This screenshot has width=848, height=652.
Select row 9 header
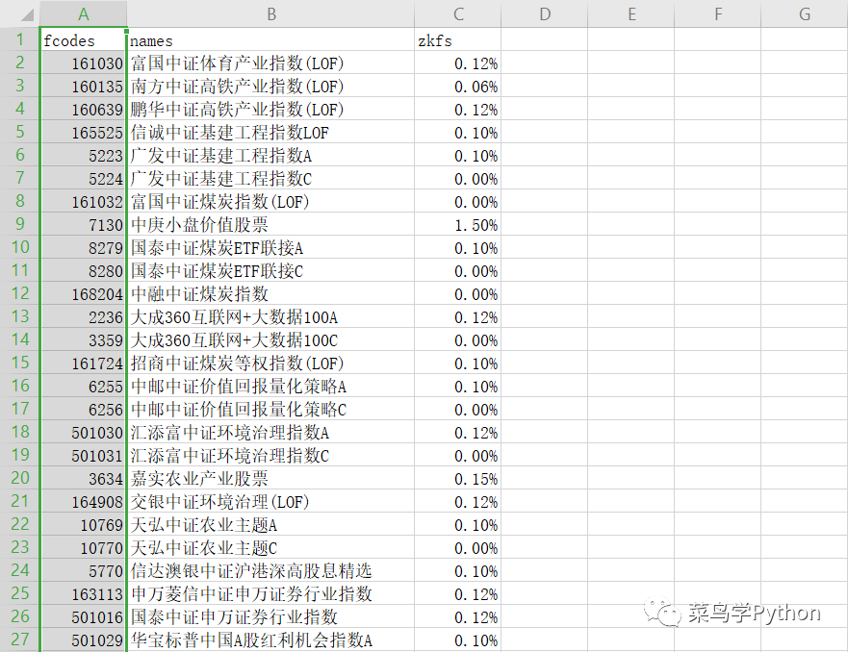20,224
